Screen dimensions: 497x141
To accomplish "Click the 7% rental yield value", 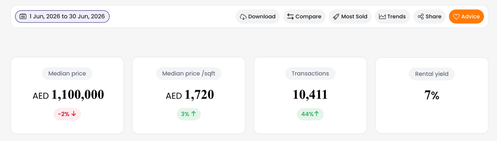I will click(432, 95).
